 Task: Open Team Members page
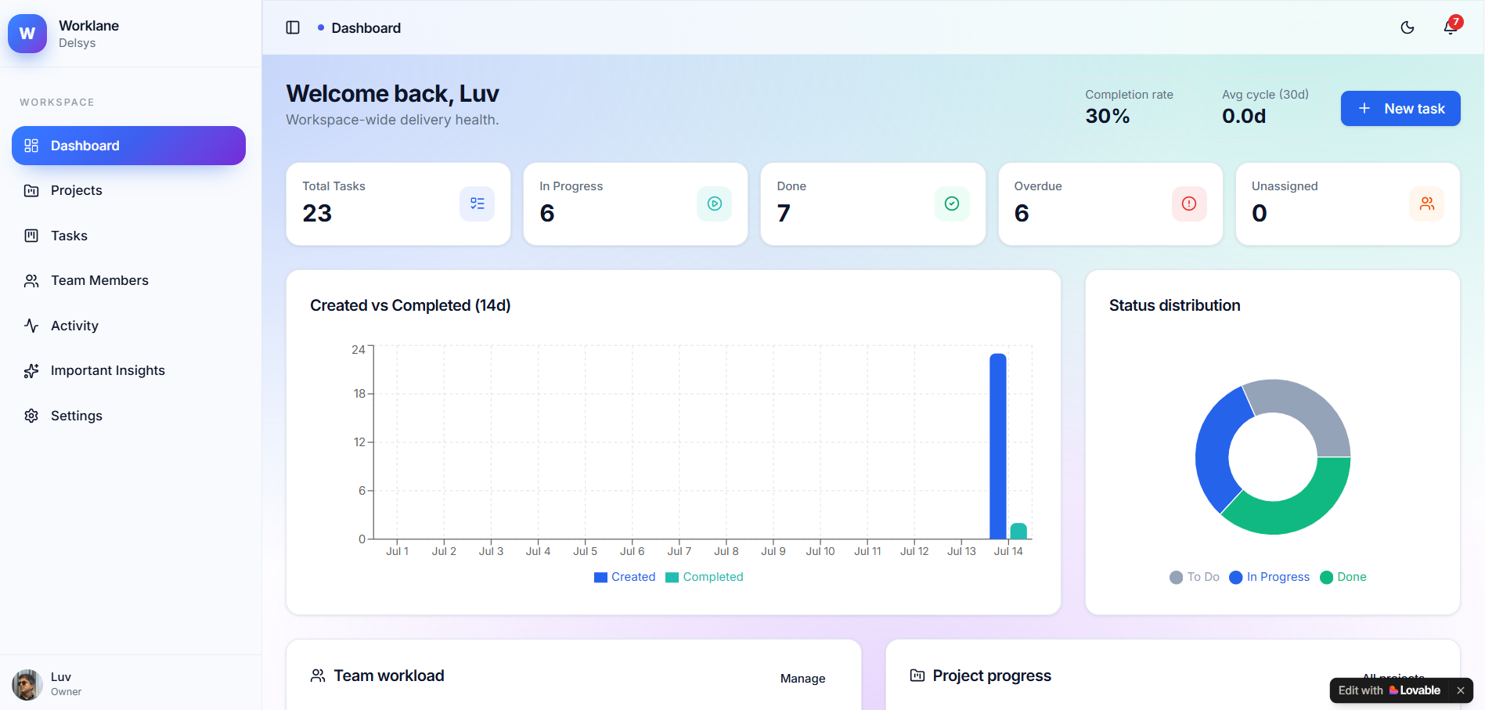[x=128, y=280]
